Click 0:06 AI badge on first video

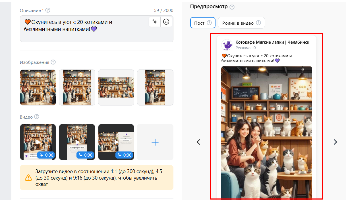pyautogui.click(x=46, y=155)
